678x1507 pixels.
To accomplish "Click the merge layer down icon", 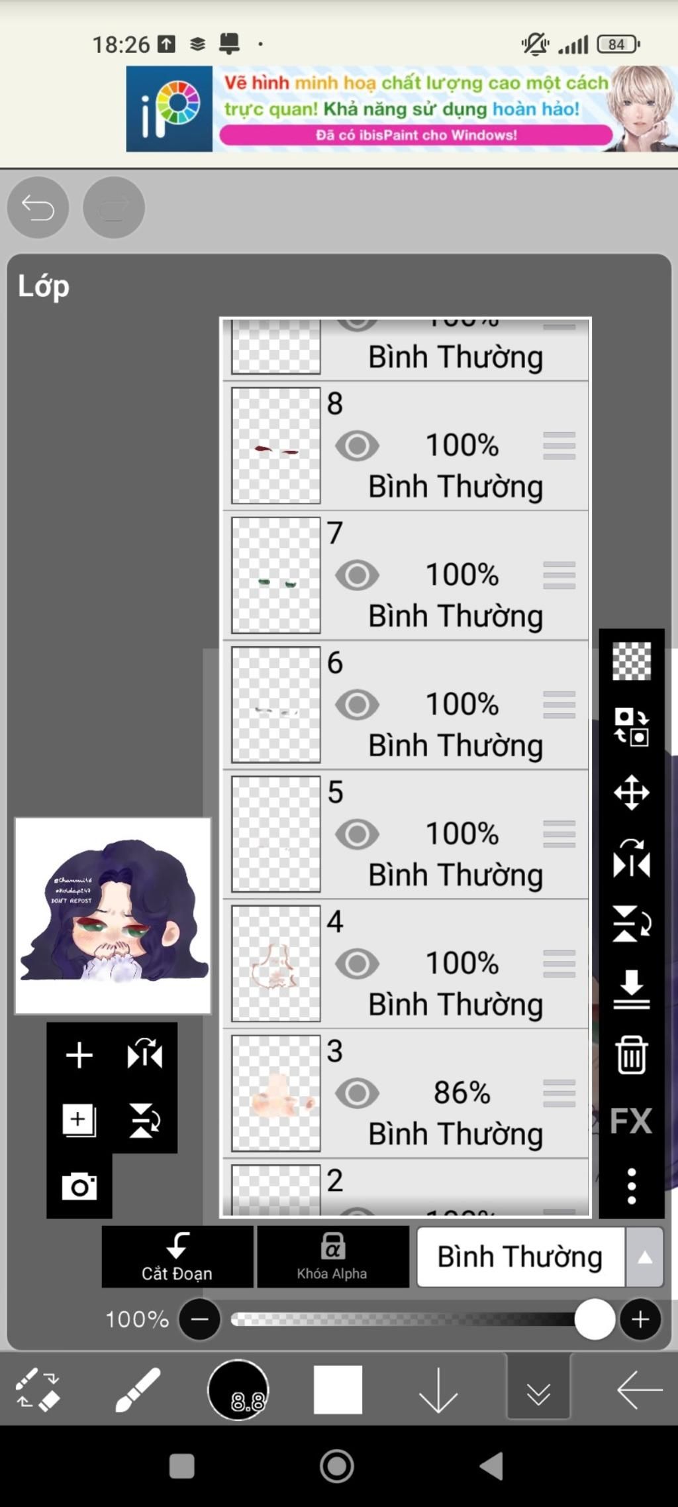I will [x=631, y=990].
